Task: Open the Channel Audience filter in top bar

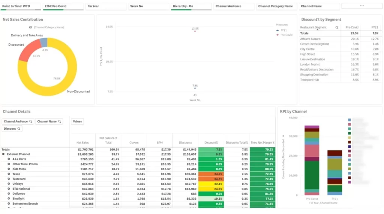Action: coord(234,6)
